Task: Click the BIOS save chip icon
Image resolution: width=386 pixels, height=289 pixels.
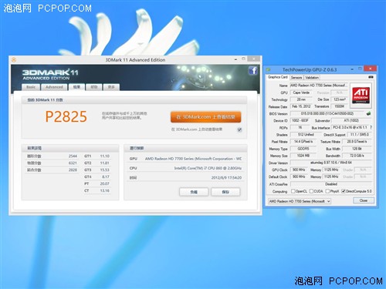Action: pyautogui.click(x=368, y=113)
